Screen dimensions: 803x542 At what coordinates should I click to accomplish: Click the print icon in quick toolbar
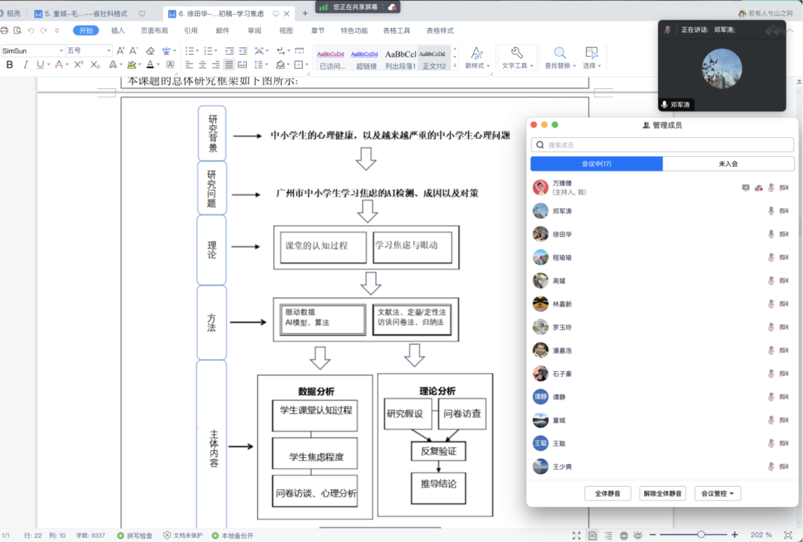pos(5,31)
